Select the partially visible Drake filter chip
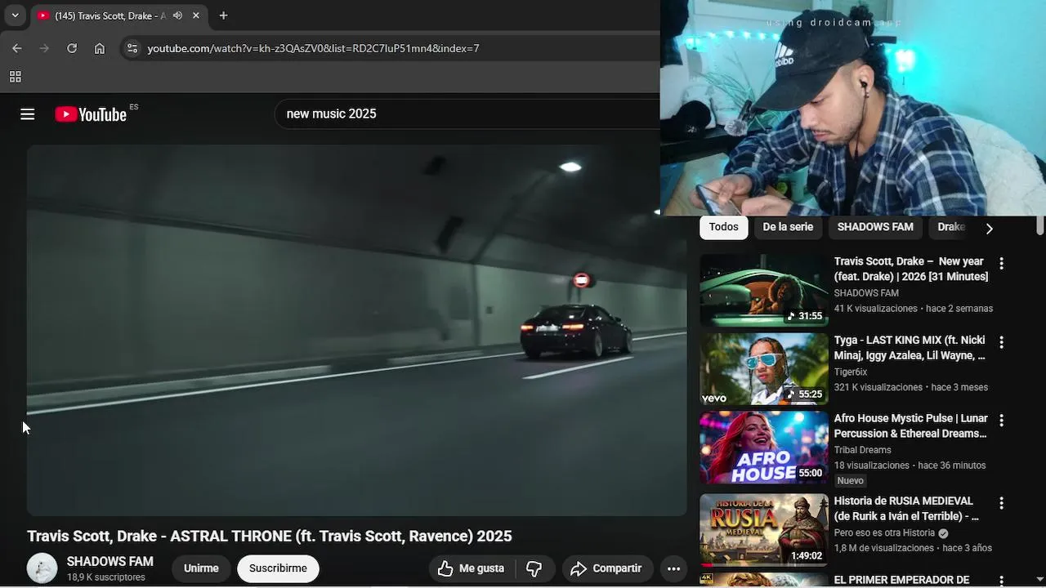The width and height of the screenshot is (1046, 588). [x=951, y=227]
